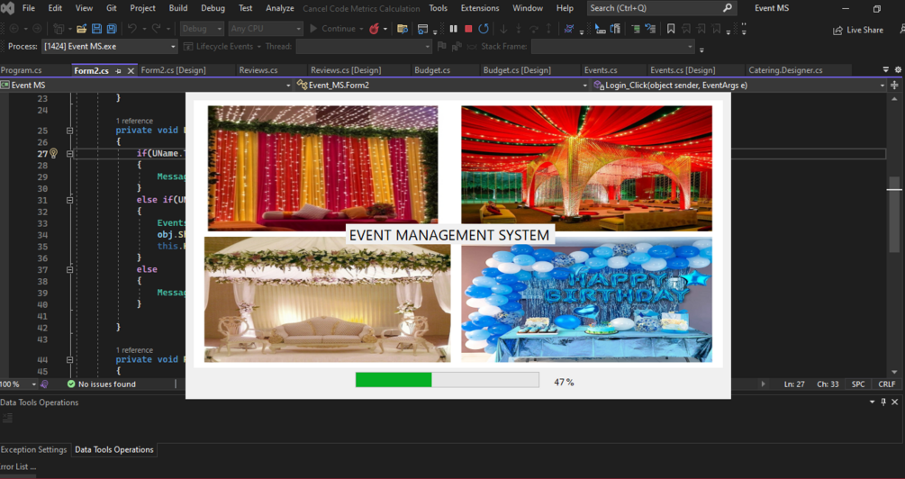Image resolution: width=905 pixels, height=479 pixels.
Task: Toggle a bookmark with the bookmark icon
Action: point(671,29)
